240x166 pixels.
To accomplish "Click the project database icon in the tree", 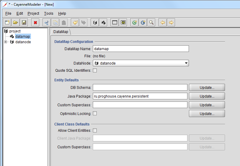I will (6, 31).
